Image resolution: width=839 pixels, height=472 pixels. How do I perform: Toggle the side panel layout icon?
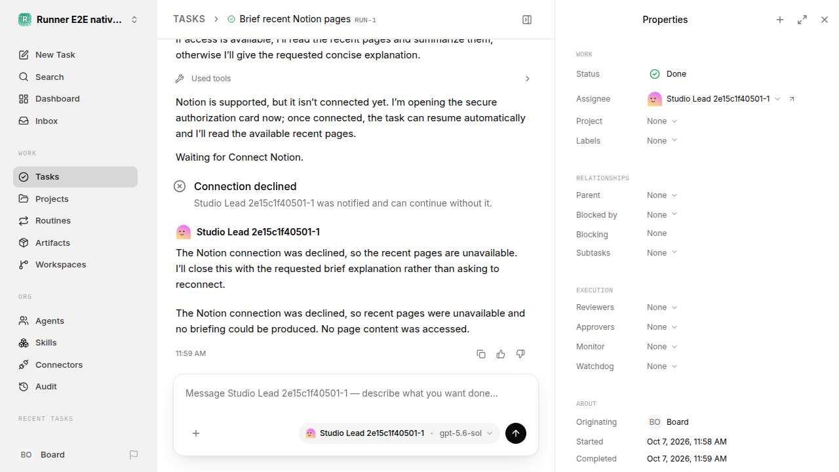tap(527, 20)
